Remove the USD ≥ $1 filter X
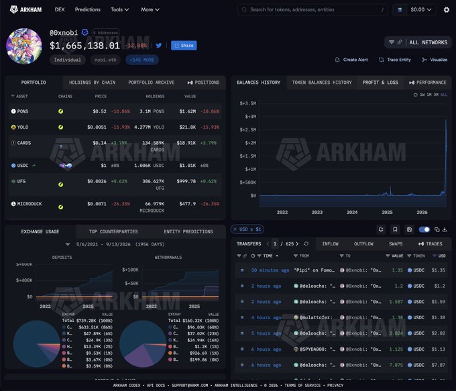Screen dimensions: 456x391 tap(235, 229)
